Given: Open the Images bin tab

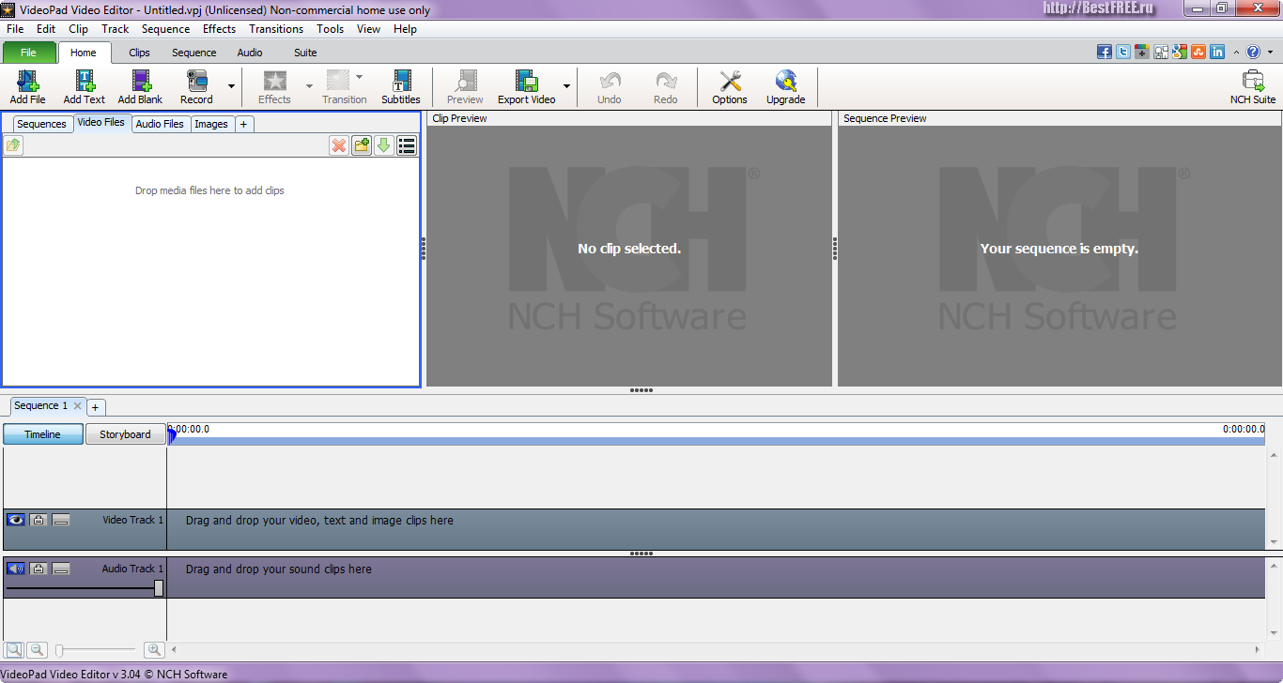Looking at the screenshot, I should [211, 124].
